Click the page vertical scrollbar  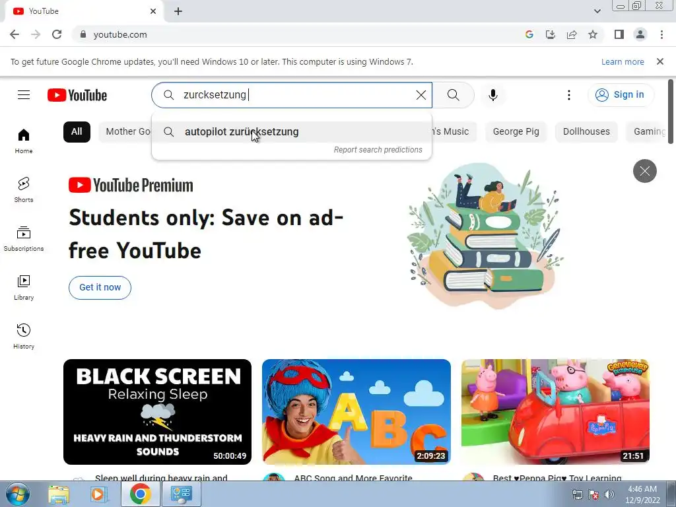[671, 112]
